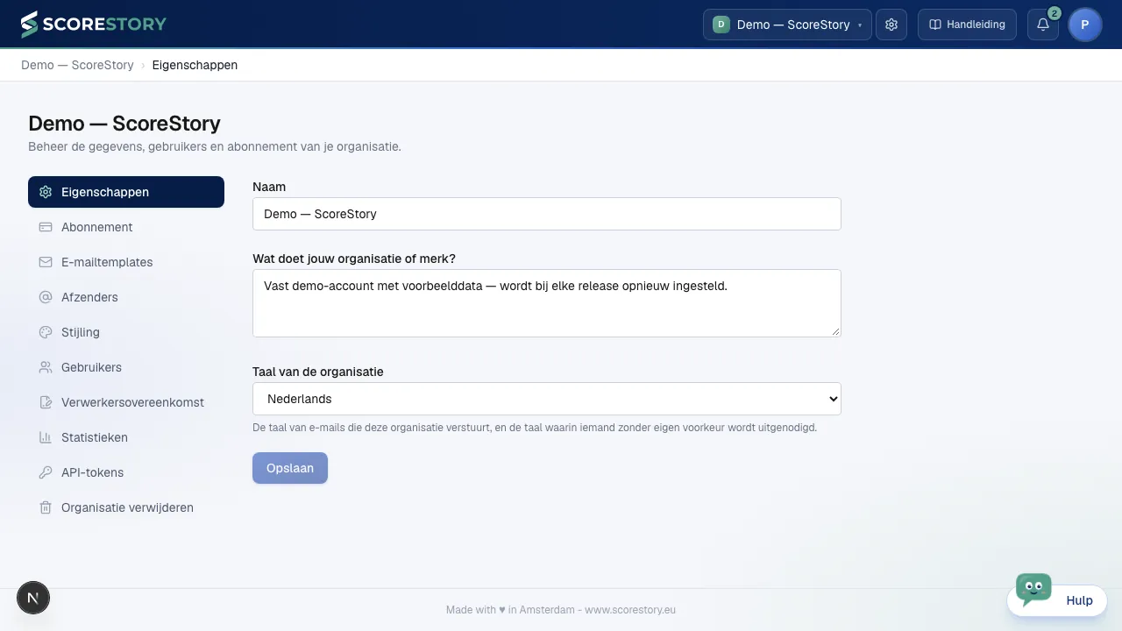The image size is (1122, 631).
Task: Grab the textarea resize handle
Action: (x=835, y=331)
